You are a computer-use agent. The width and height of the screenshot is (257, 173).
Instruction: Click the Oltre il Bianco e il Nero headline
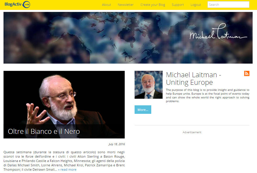pyautogui.click(x=44, y=131)
